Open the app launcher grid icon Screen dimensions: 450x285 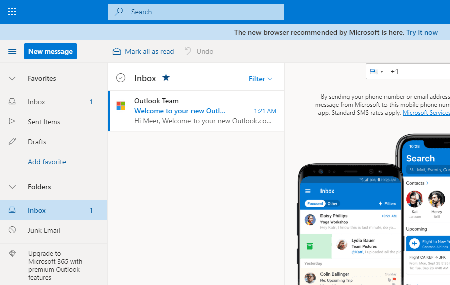click(12, 12)
